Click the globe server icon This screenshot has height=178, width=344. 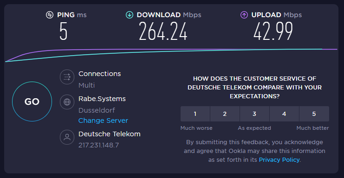coord(67,102)
